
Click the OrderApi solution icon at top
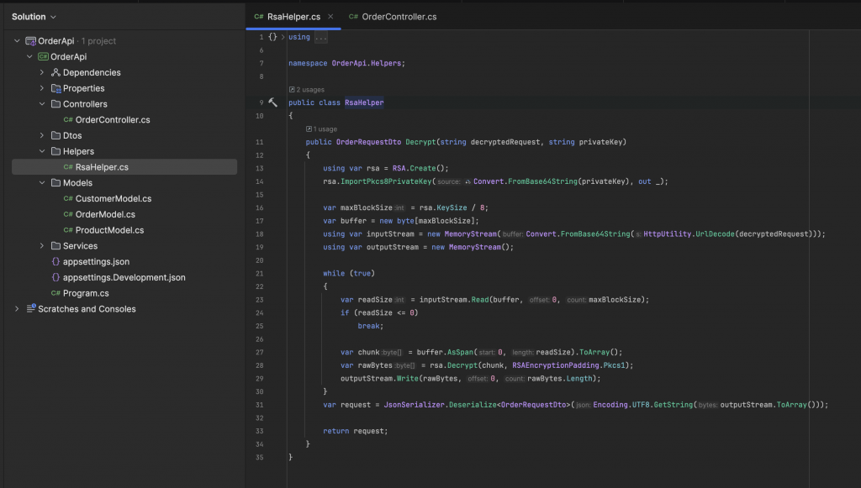[x=31, y=41]
